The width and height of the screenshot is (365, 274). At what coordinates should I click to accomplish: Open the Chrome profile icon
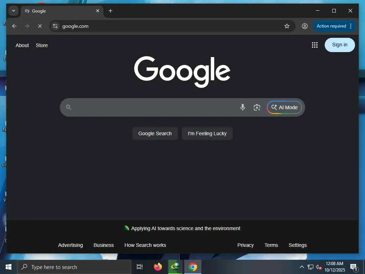tap(305, 26)
